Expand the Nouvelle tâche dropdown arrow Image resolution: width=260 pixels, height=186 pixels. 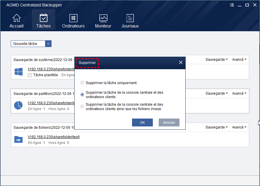pos(48,44)
